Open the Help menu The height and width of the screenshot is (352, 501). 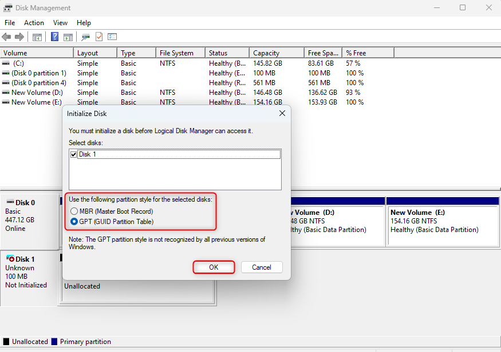point(84,23)
